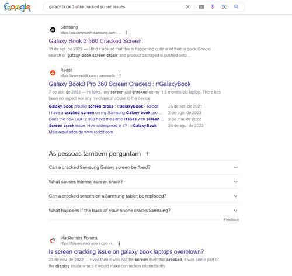The width and height of the screenshot is (292, 276).
Task: Click the MacRumors Forums favicon
Action: click(53, 241)
